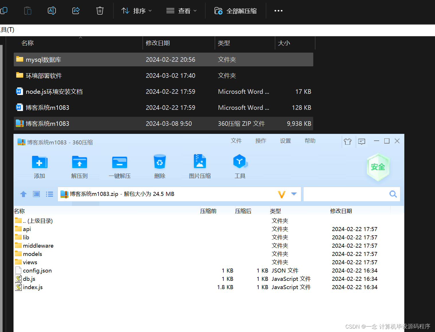Open the 文件 menu in 360压缩
The height and width of the screenshot is (332, 435).
click(236, 141)
